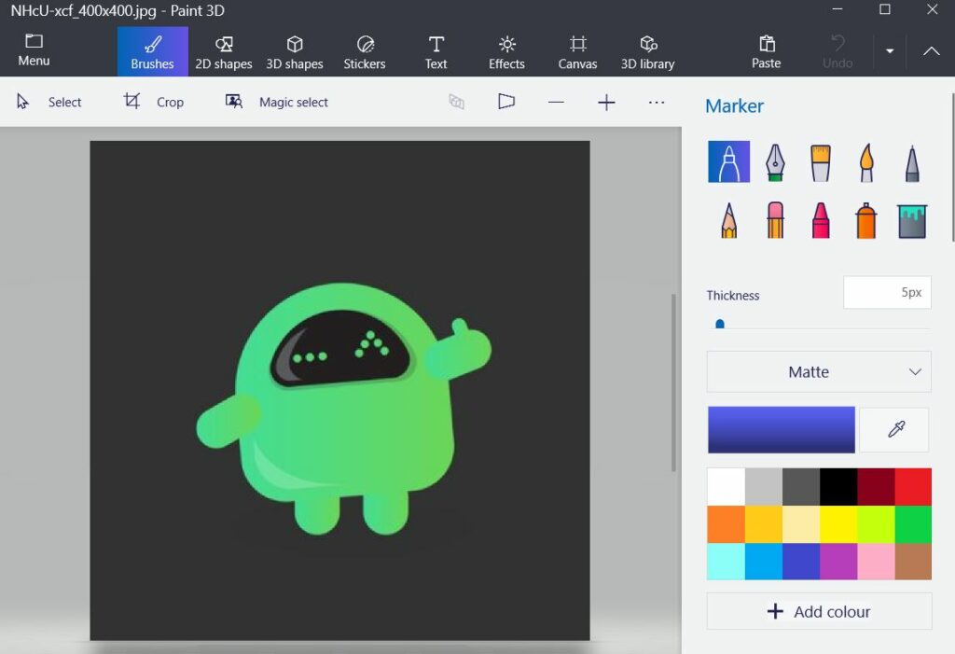Choose the Spray can tool
The image size is (955, 654).
coord(865,220)
